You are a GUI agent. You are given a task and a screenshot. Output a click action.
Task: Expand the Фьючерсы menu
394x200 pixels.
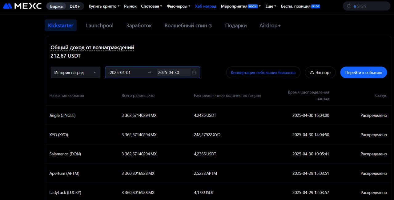point(179,6)
